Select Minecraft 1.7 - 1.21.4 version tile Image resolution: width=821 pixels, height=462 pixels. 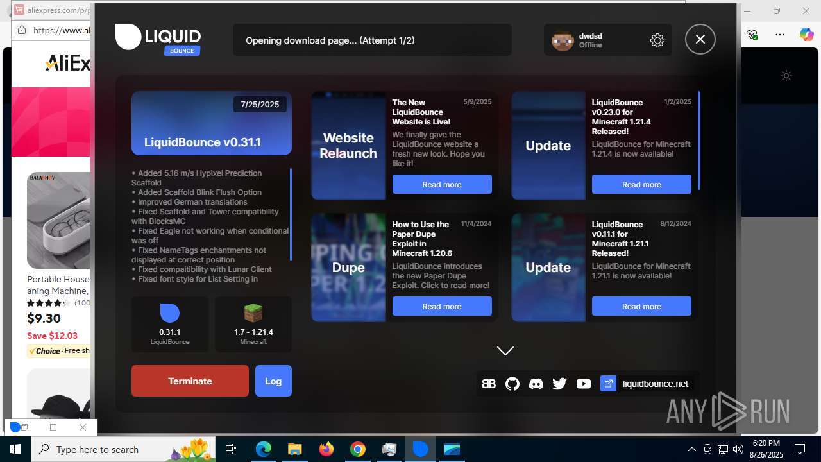point(253,324)
